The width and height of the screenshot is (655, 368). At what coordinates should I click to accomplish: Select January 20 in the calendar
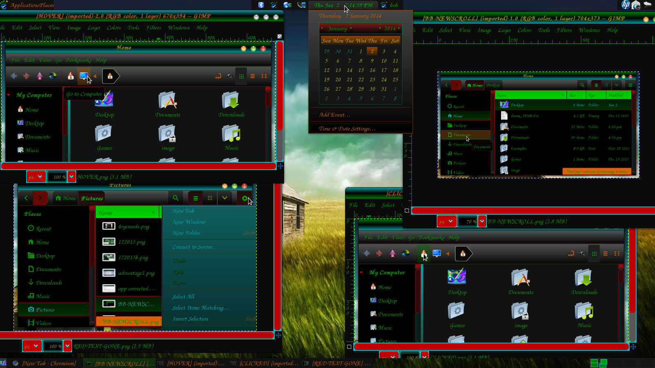pyautogui.click(x=338, y=79)
